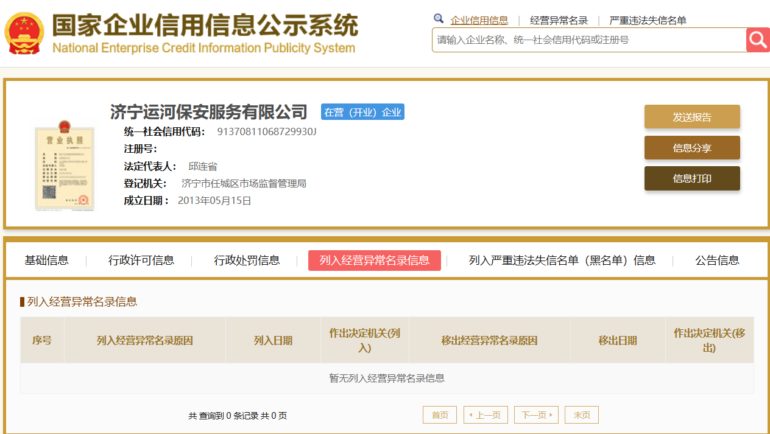The image size is (770, 434).
Task: Go to first page with 首页
Action: (440, 415)
